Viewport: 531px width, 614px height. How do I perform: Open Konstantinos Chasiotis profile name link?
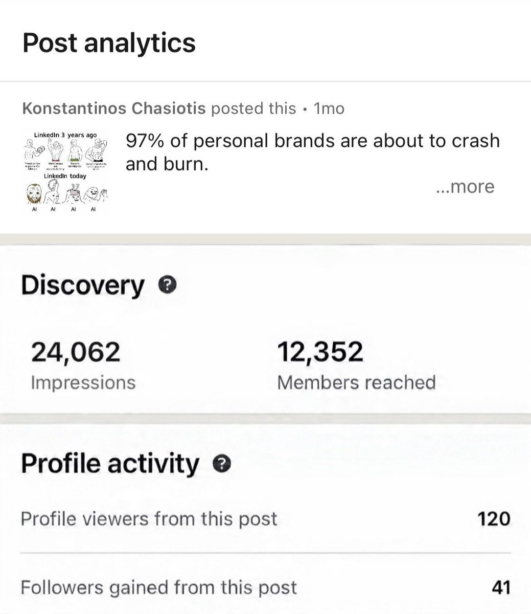click(x=114, y=108)
